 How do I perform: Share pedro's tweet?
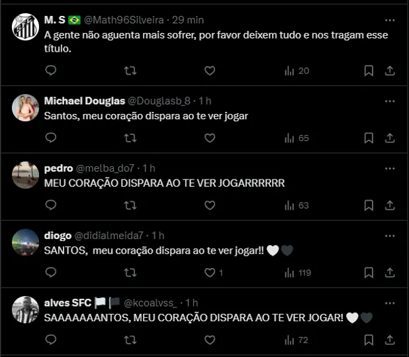coord(390,205)
